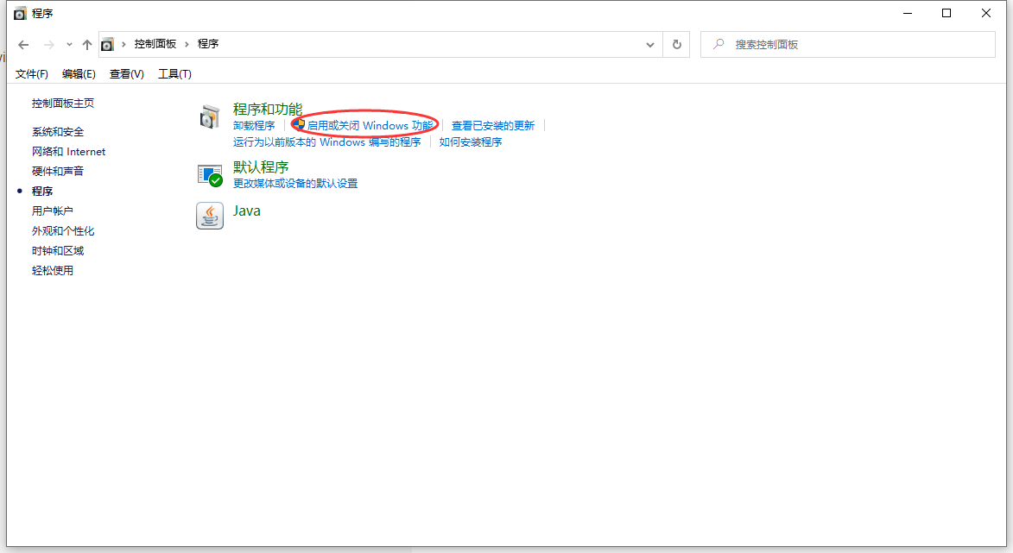Expand the chevron before 控制面板 breadcrumb
Screen dimensions: 1013x553
pyautogui.click(x=123, y=44)
